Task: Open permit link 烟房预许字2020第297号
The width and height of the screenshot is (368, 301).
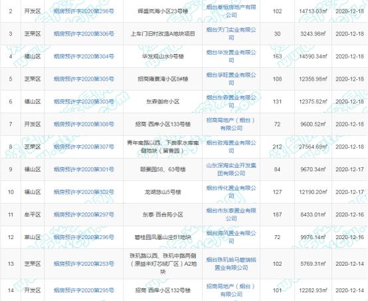Action: (x=84, y=214)
